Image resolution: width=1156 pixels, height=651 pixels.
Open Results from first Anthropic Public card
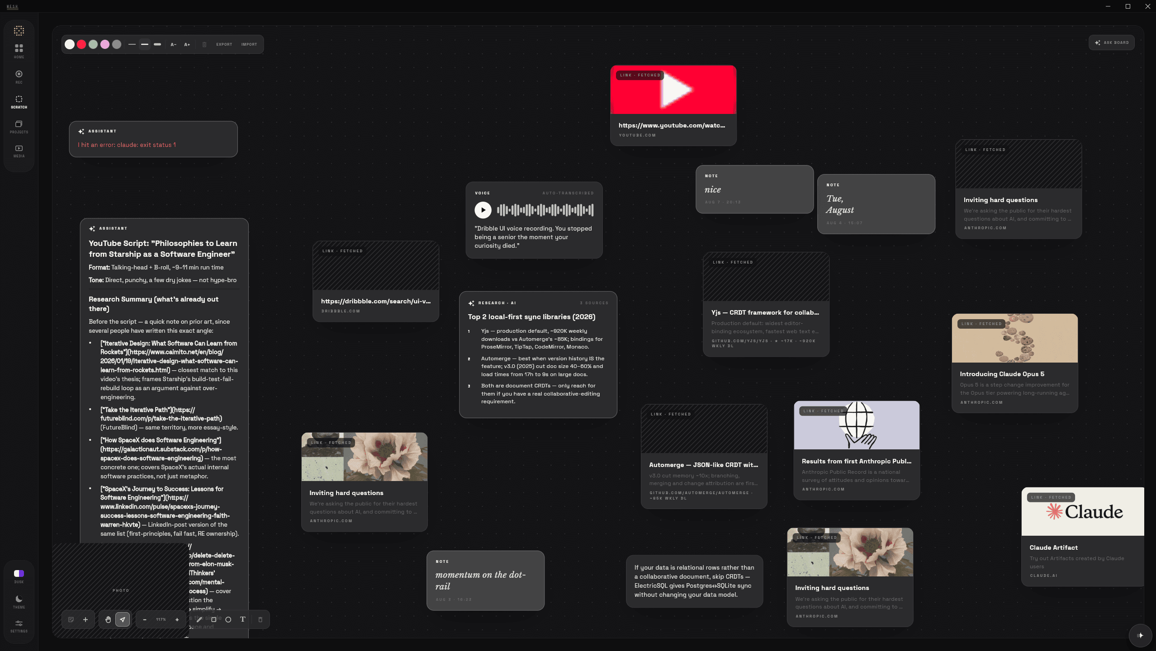[857, 450]
